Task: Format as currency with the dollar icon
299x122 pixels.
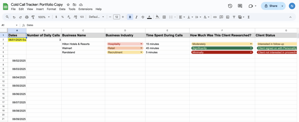Action: (x=56, y=17)
